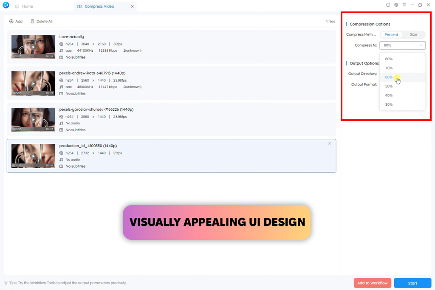Click 25fps value of production_id_4100350
Image resolution: width=435 pixels, height=290 pixels.
[118, 153]
